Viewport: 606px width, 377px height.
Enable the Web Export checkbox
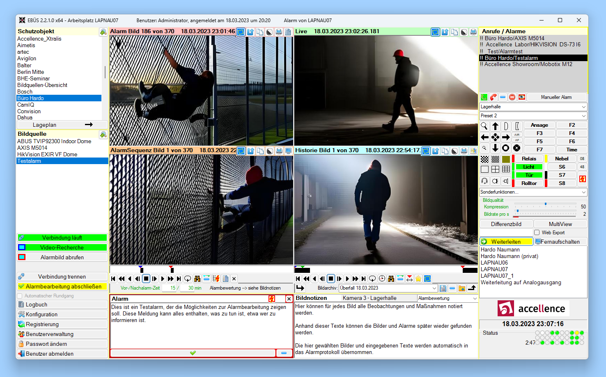(537, 233)
